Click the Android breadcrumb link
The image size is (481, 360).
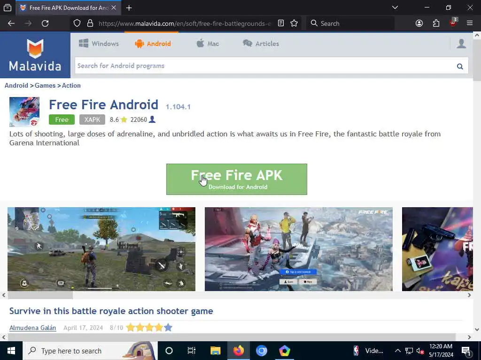coord(16,85)
